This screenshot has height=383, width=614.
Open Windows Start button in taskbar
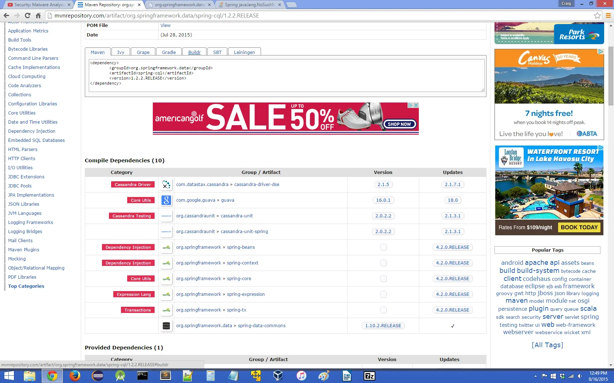click(9, 376)
